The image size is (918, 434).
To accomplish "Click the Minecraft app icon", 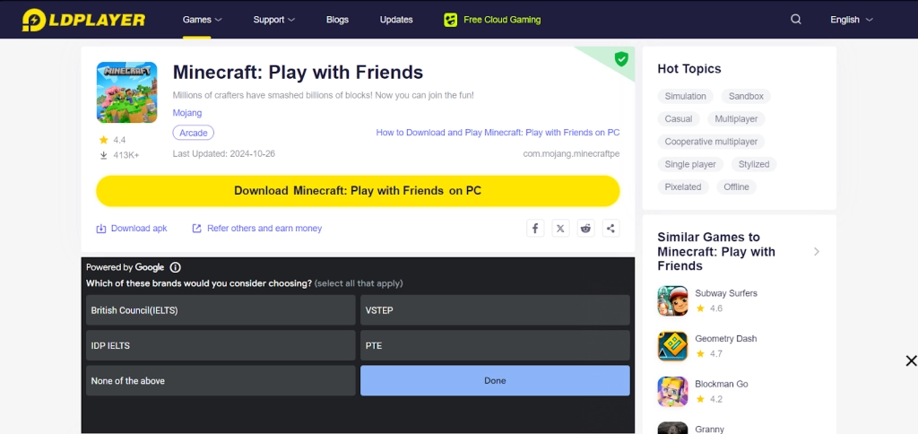I will (126, 92).
